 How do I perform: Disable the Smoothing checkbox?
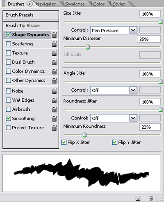9,118
